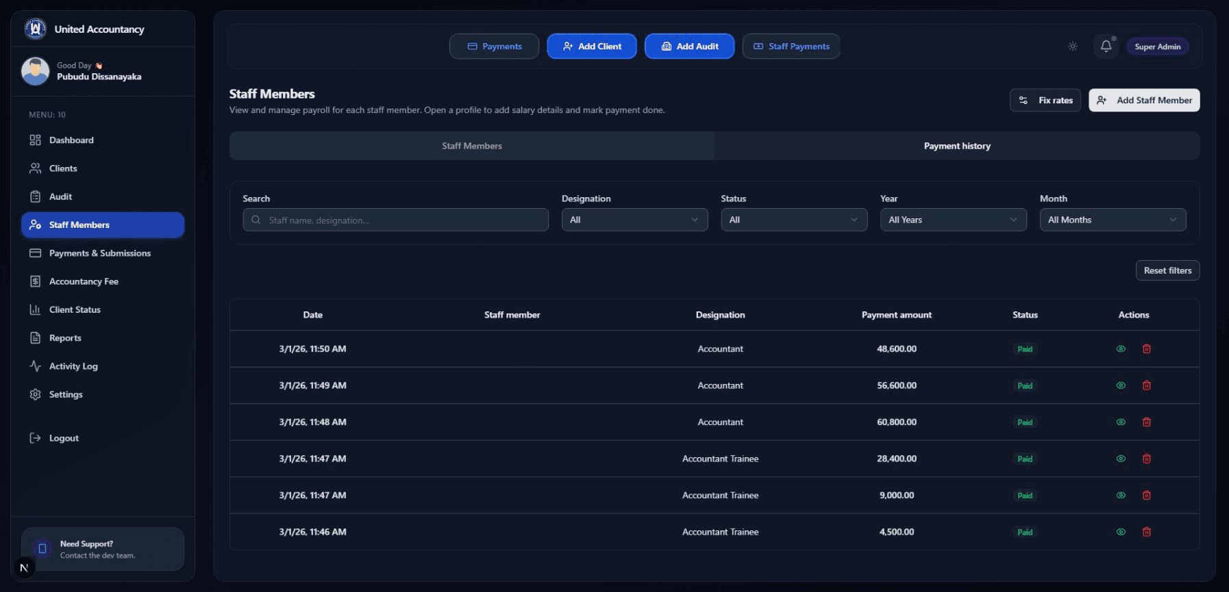This screenshot has height=592, width=1229.
Task: Open Settings sidebar item
Action: (x=103, y=394)
